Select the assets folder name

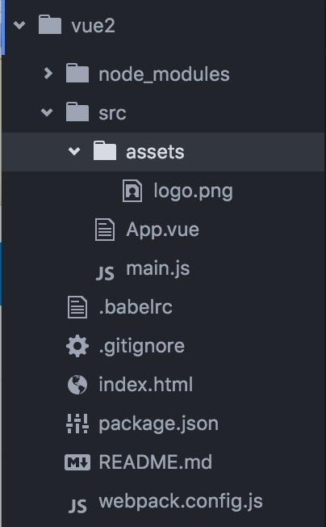click(x=155, y=152)
